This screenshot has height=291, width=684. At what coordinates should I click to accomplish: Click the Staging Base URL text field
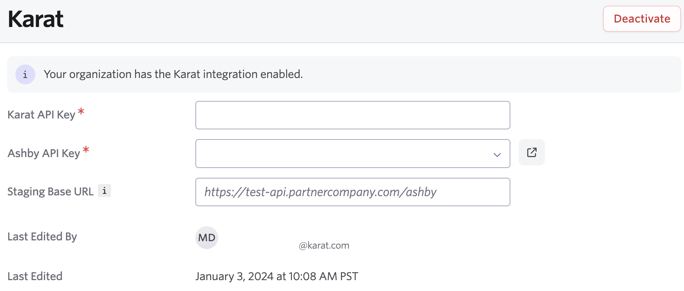click(352, 192)
